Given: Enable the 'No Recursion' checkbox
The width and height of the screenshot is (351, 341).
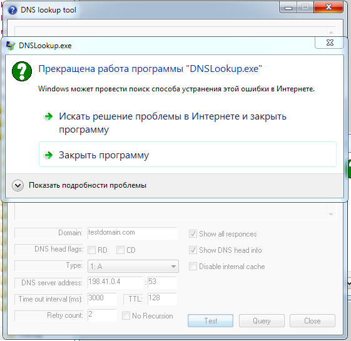Looking at the screenshot, I should (x=126, y=316).
